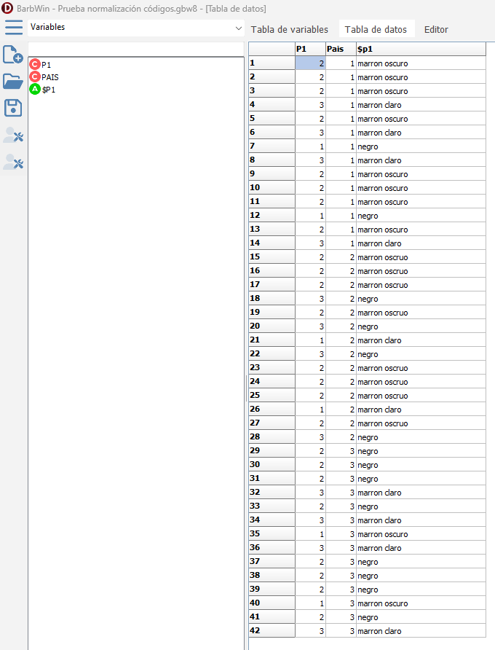Click the $p1 column header
The width and height of the screenshot is (495, 650).
(420, 49)
